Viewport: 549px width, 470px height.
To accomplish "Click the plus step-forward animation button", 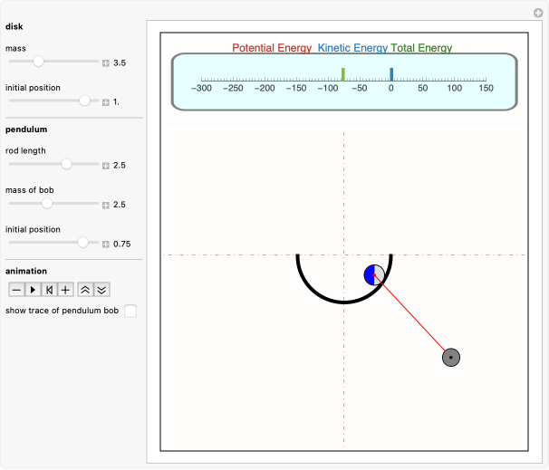I will coord(65,290).
